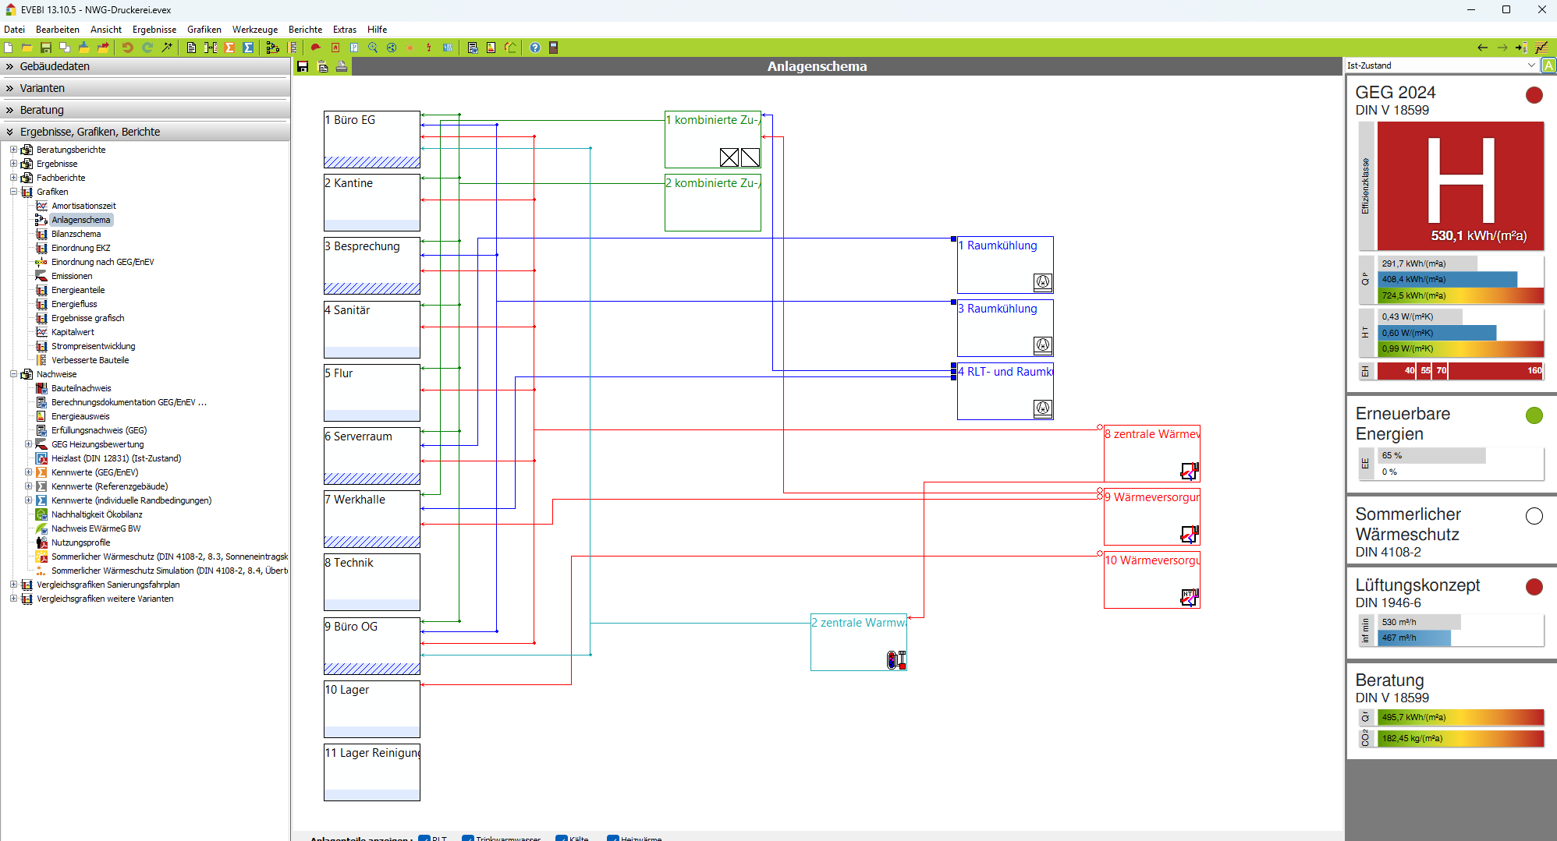The height and width of the screenshot is (841, 1557).
Task: Click the orange sigma toolbar icon
Action: click(229, 48)
